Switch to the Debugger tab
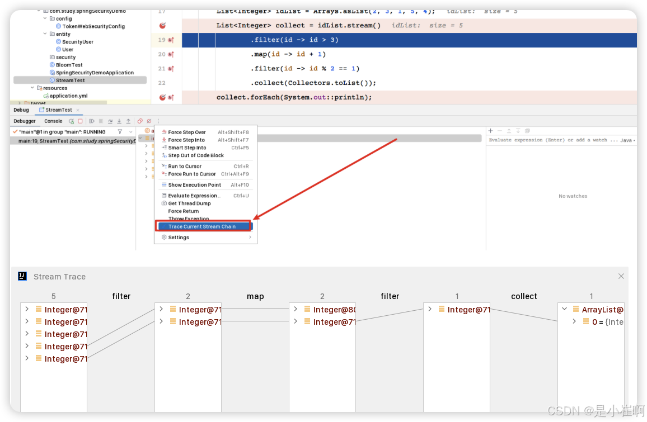Image resolution: width=647 pixels, height=422 pixels. (25, 121)
